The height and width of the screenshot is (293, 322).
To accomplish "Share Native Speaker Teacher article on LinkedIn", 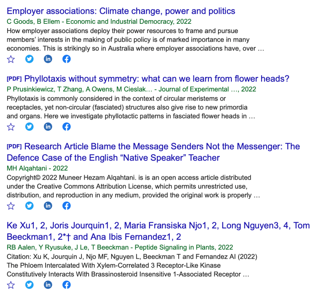I will (x=48, y=206).
